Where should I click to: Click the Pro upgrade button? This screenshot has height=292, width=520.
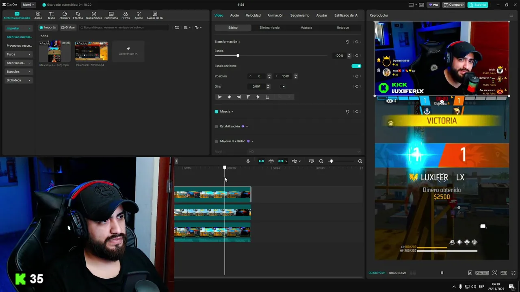pyautogui.click(x=433, y=4)
